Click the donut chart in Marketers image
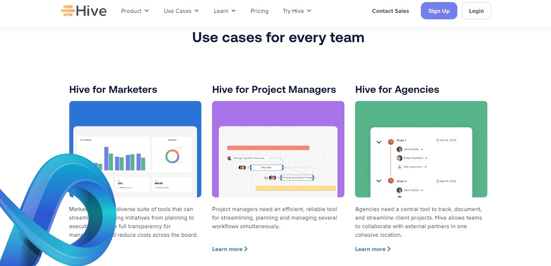The image size is (551, 266). coord(172,156)
